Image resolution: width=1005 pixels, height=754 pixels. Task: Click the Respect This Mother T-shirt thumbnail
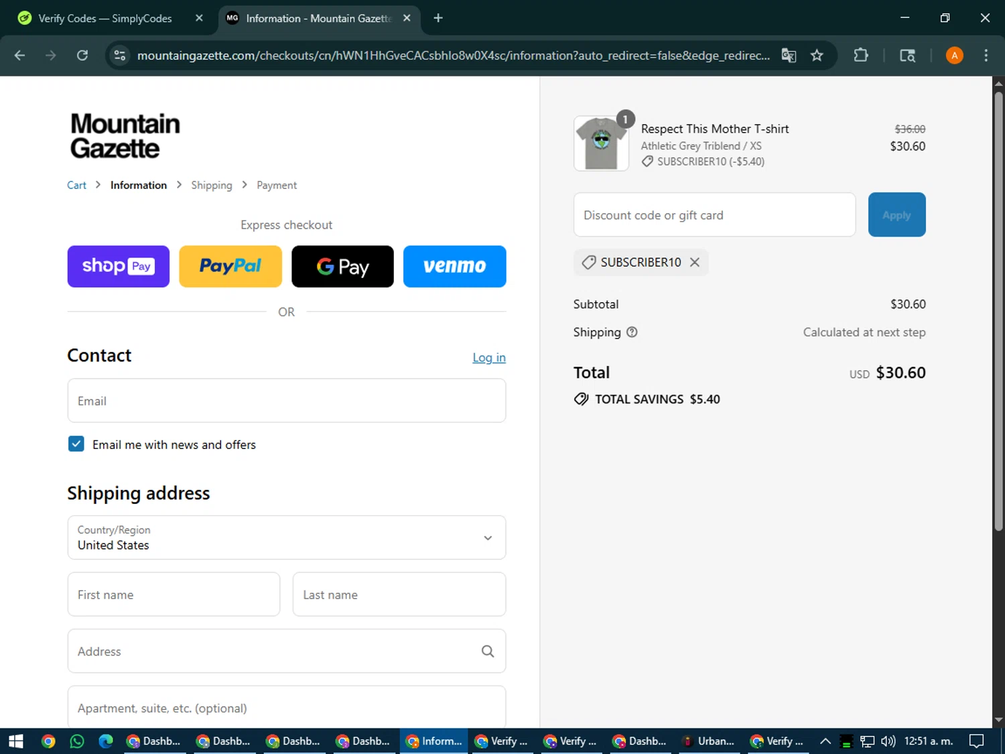point(601,143)
